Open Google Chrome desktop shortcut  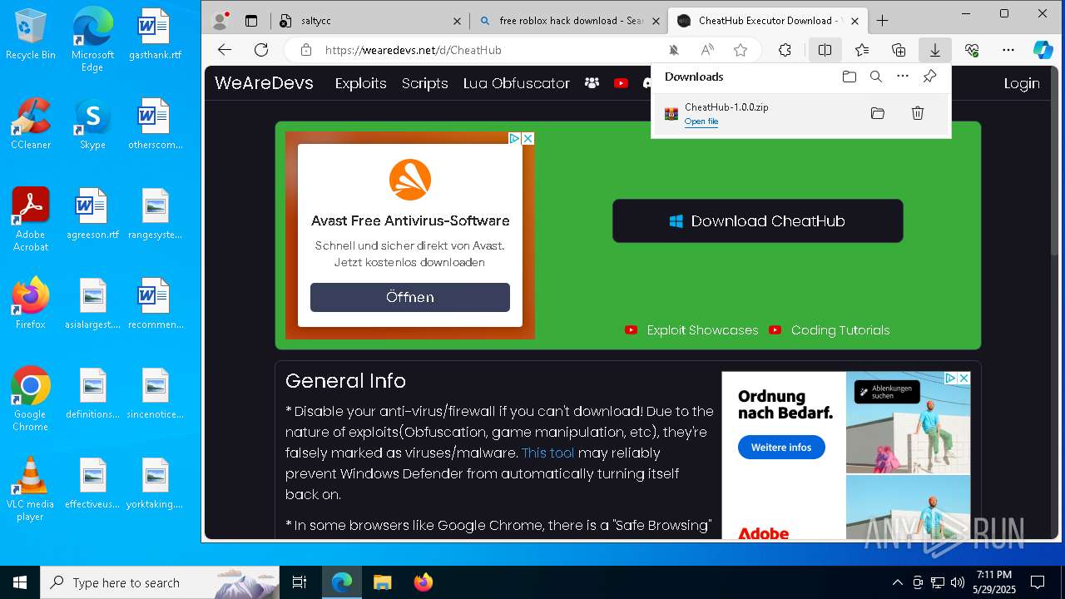(x=31, y=399)
